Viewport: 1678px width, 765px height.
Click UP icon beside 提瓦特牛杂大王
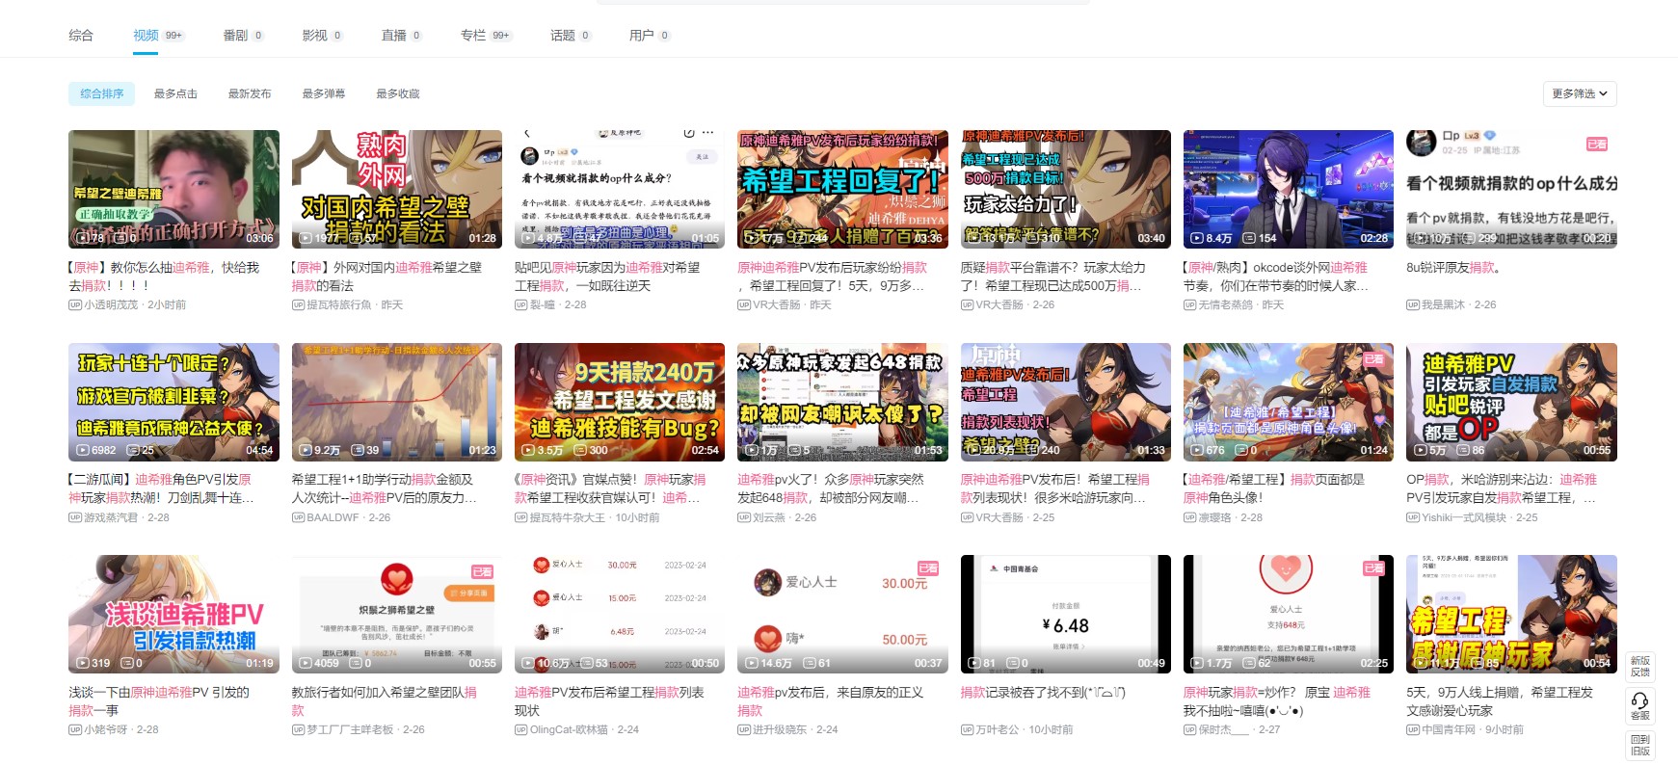point(520,518)
